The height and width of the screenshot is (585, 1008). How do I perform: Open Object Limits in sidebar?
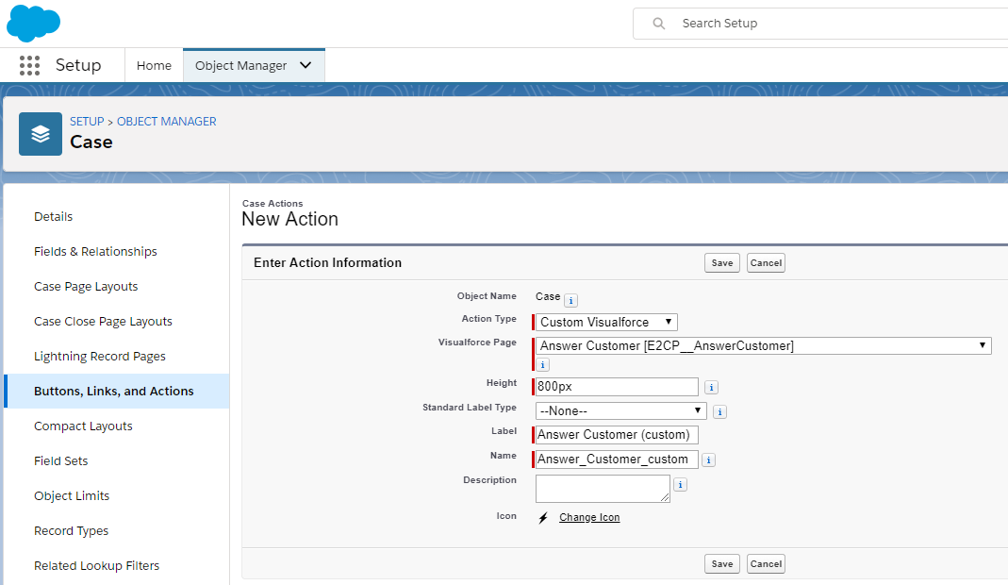click(72, 496)
